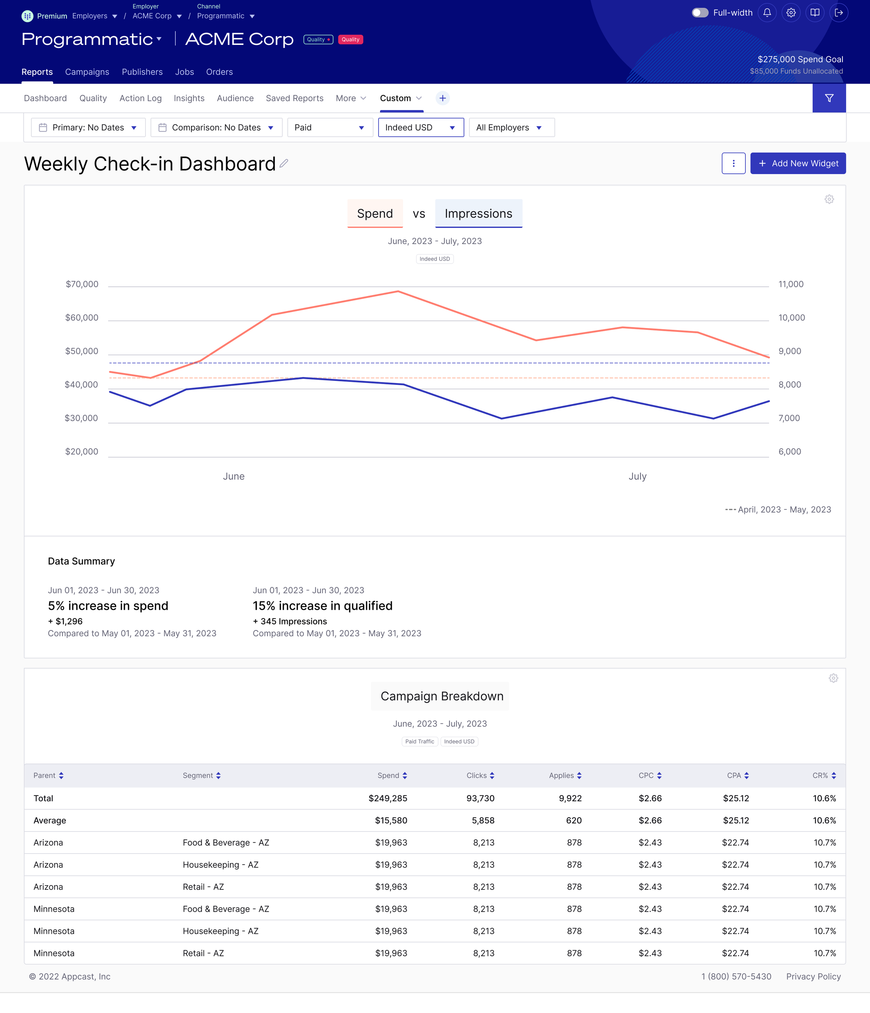Click the logout arrow icon
Viewport: 870px width, 1013px height.
click(839, 13)
